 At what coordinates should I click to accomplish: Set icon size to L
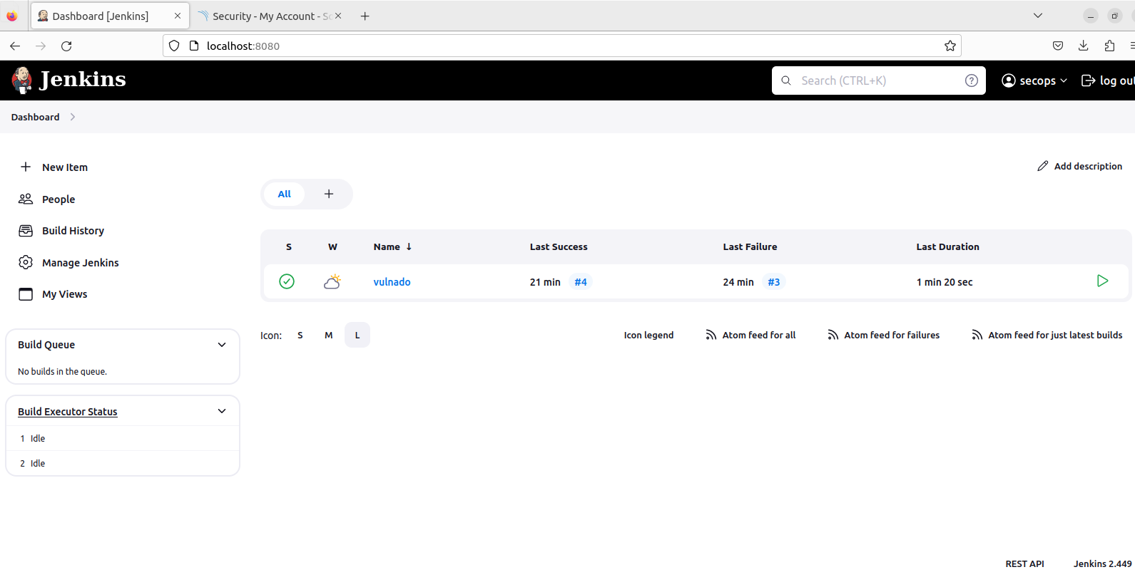(x=357, y=335)
